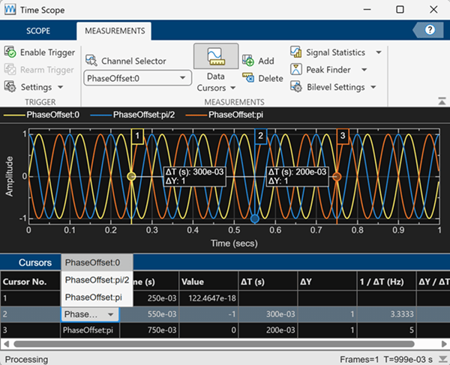This screenshot has width=450, height=365.
Task: Click the scrollbar left arrow
Action: pos(6,343)
